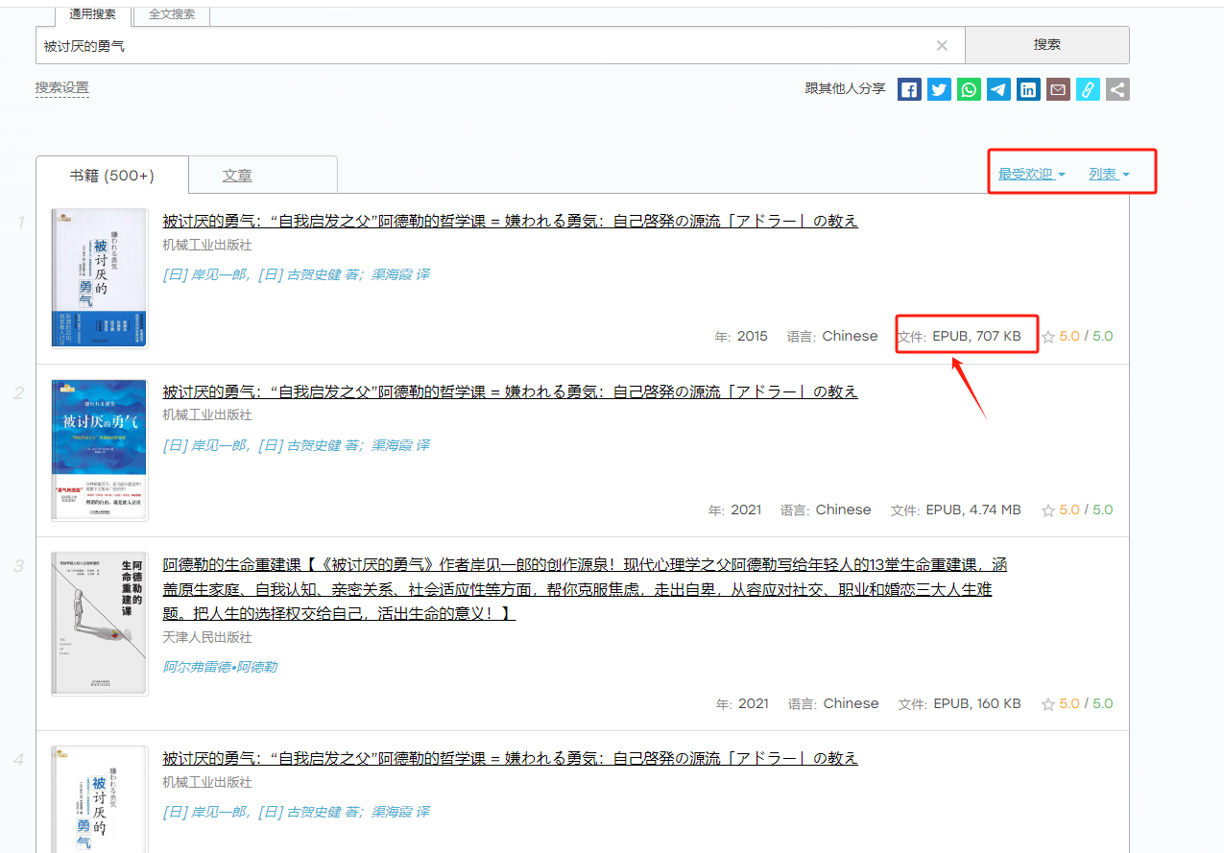Click rating star of first book
This screenshot has width=1224, height=853.
tap(1048, 337)
